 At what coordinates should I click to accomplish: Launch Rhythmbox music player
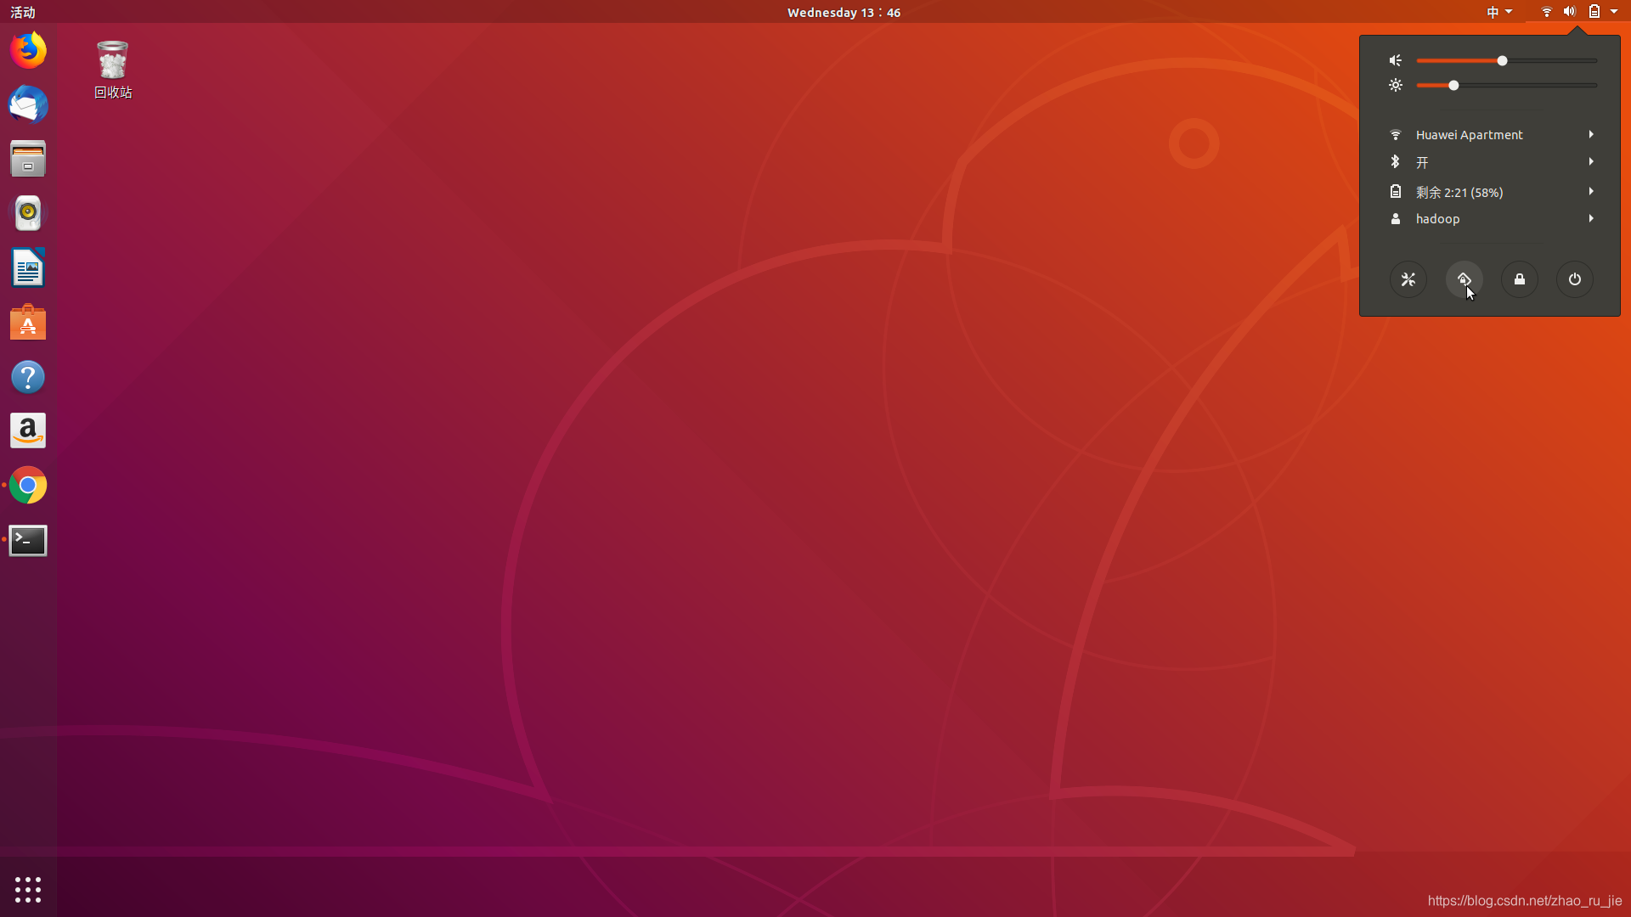point(28,213)
